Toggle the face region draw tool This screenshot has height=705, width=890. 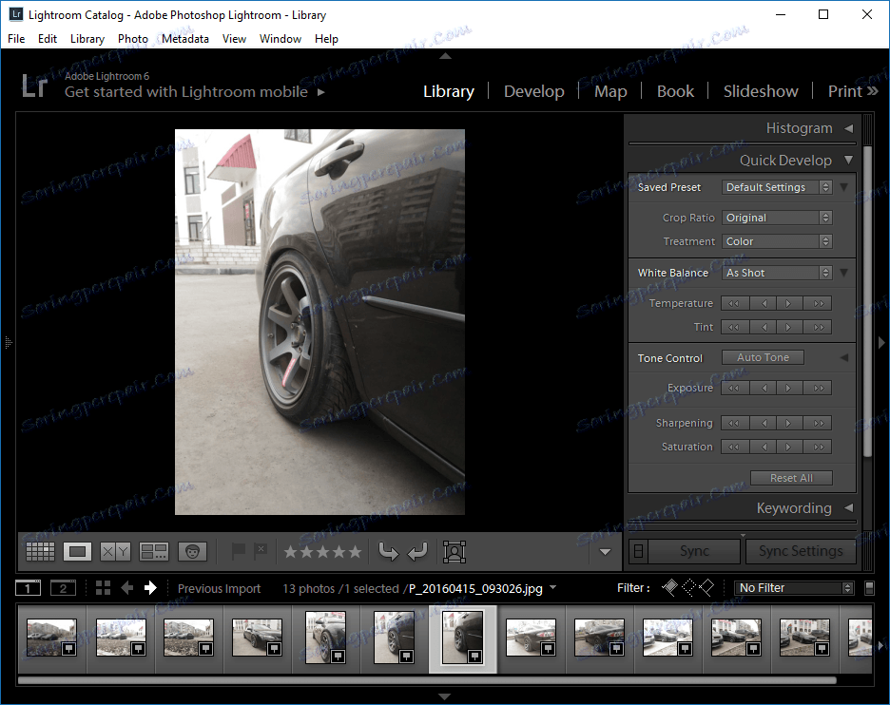pyautogui.click(x=455, y=551)
